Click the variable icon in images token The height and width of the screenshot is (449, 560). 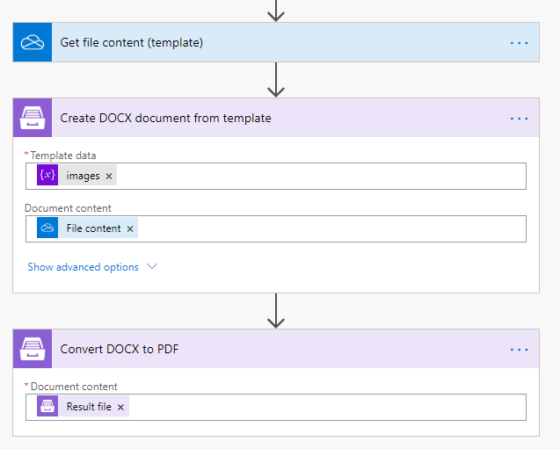(47, 176)
